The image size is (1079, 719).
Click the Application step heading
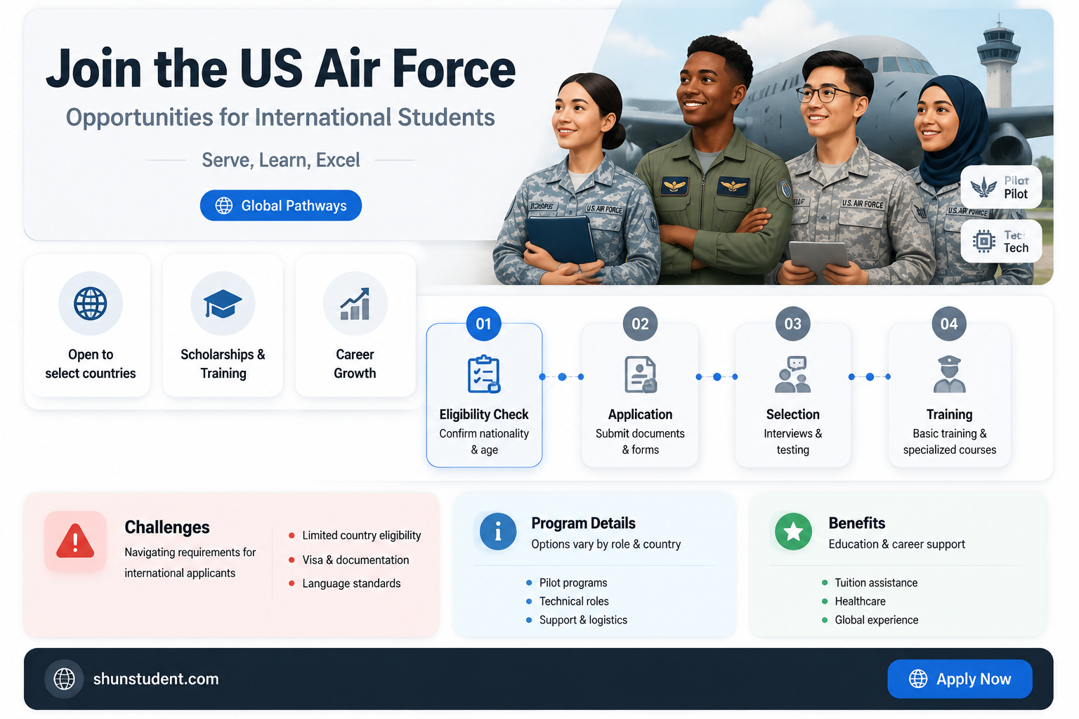click(640, 414)
